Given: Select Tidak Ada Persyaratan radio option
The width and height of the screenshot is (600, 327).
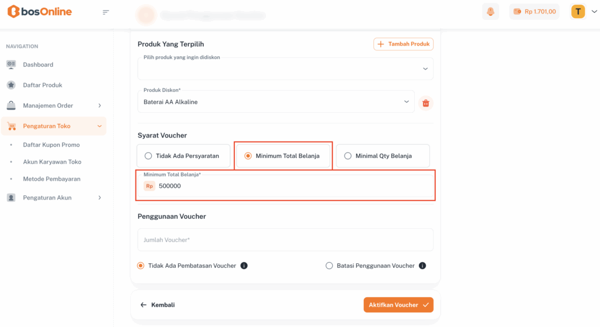Looking at the screenshot, I should pos(149,156).
